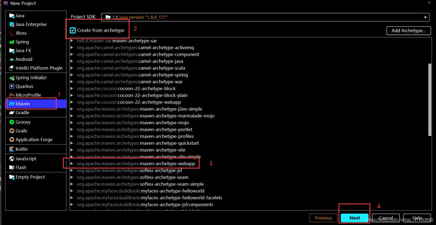Image resolution: width=436 pixels, height=225 pixels.
Task: Select the myfaces-archetype-jsfcomponents row
Action: pos(249,205)
